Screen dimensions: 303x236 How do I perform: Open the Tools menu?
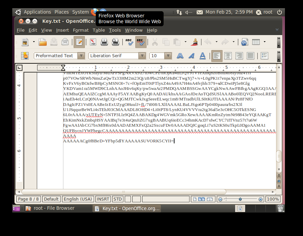pos(115,30)
